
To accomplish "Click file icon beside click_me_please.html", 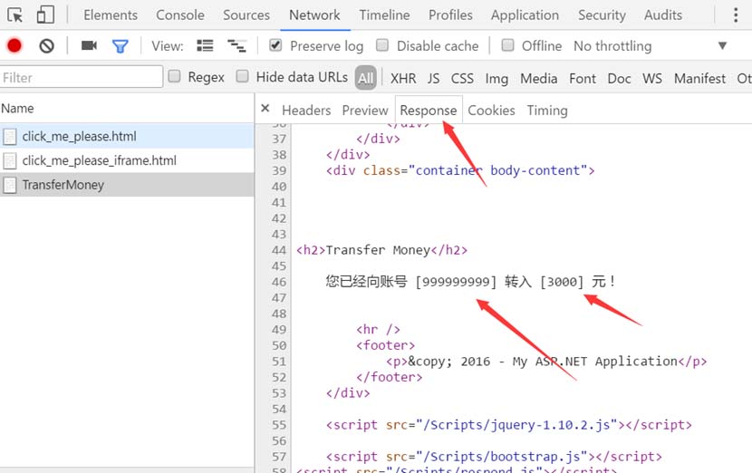I will 10,137.
